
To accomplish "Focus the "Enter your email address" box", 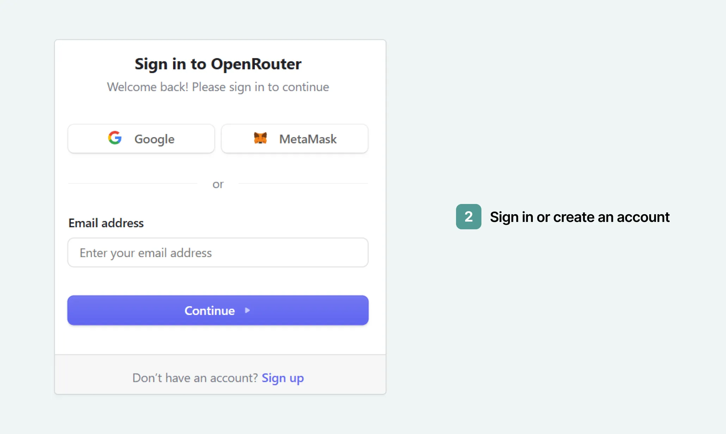I will [218, 253].
